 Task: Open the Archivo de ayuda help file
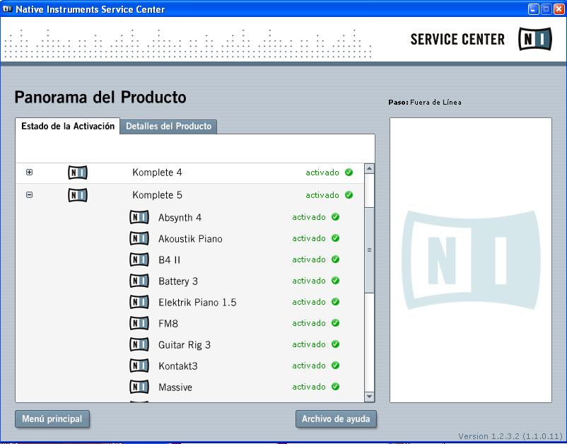[336, 419]
